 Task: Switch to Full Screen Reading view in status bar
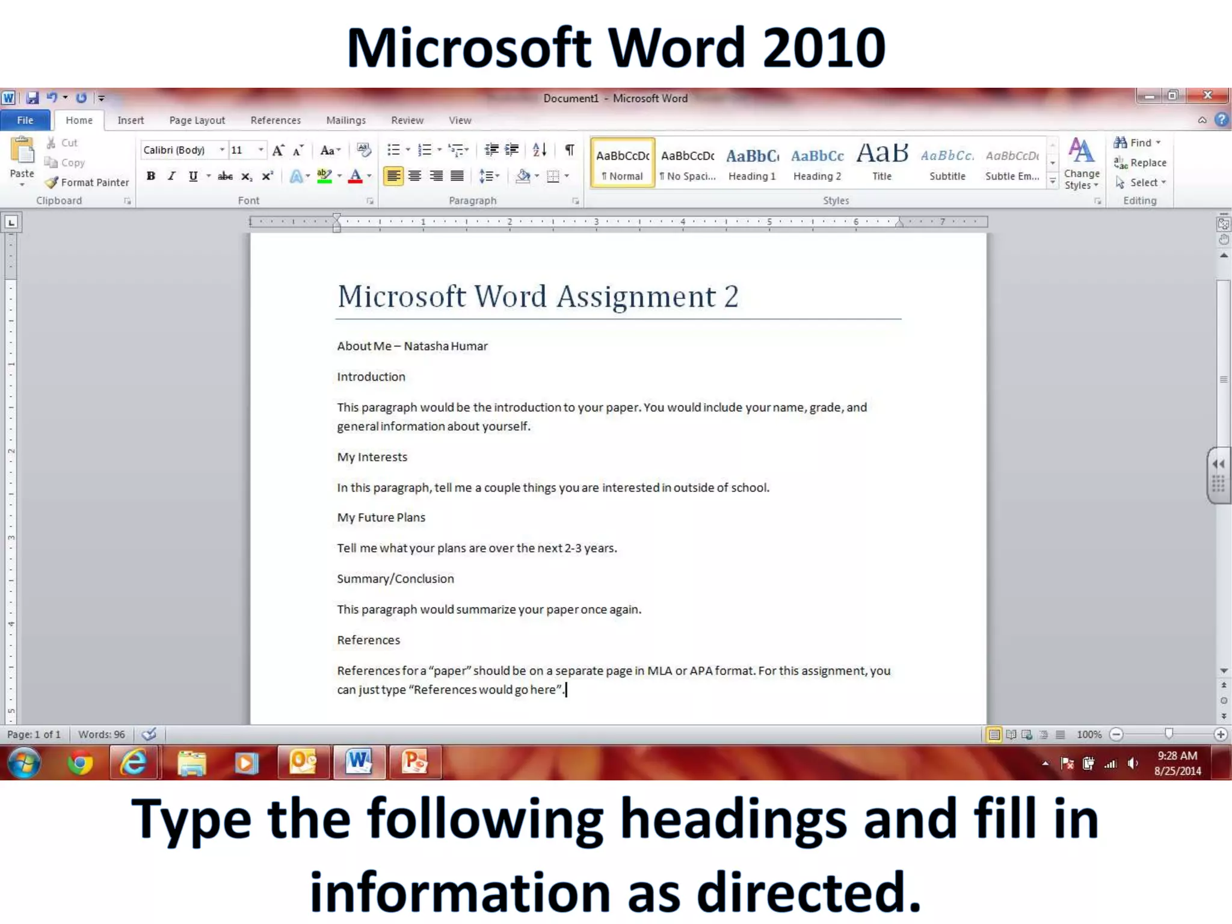pos(1011,735)
